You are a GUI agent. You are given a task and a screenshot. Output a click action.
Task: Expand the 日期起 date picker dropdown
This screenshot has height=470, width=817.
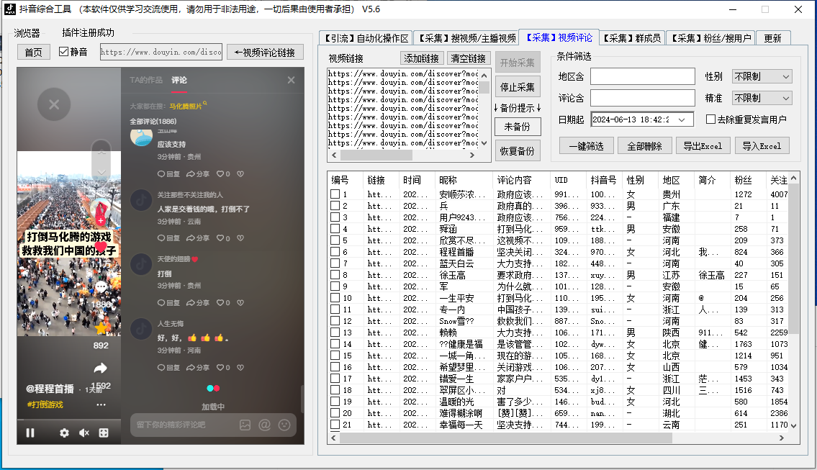(x=682, y=120)
